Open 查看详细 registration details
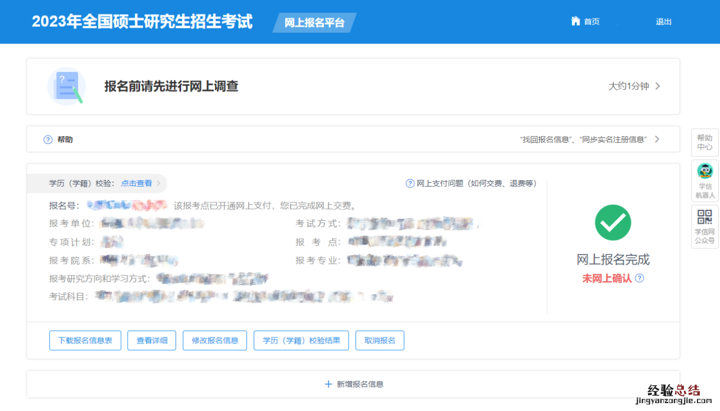 [x=152, y=340]
